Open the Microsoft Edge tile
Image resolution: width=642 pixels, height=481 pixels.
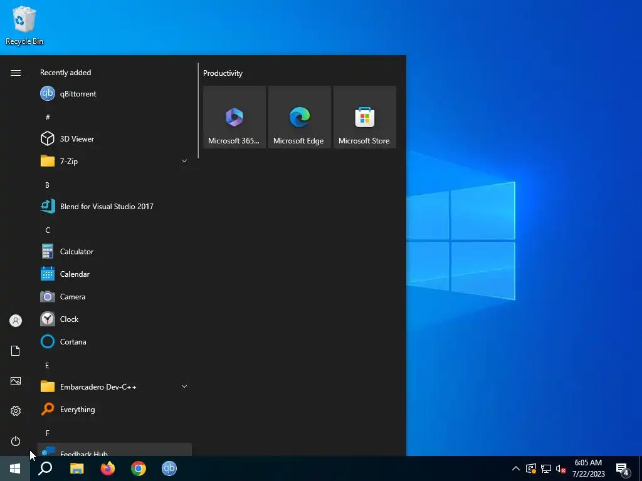click(x=299, y=117)
